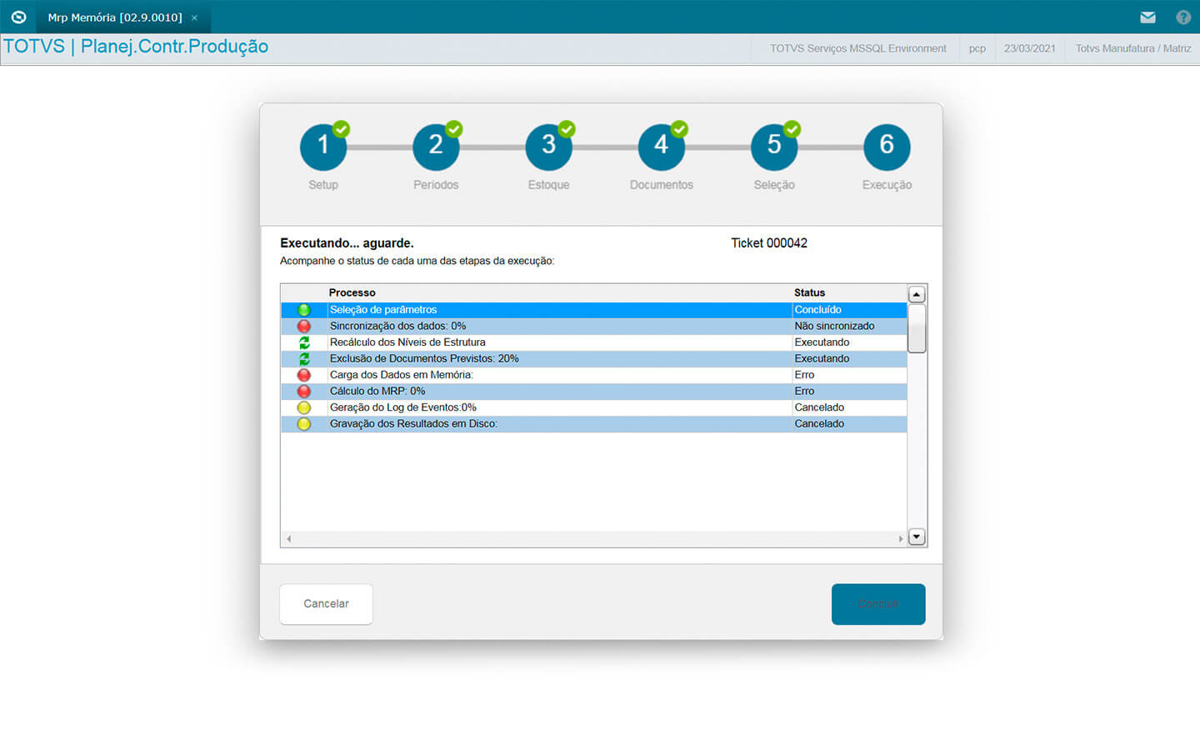The height and width of the screenshot is (750, 1200).
Task: Close the Mrp Memória tab
Action: 194,17
